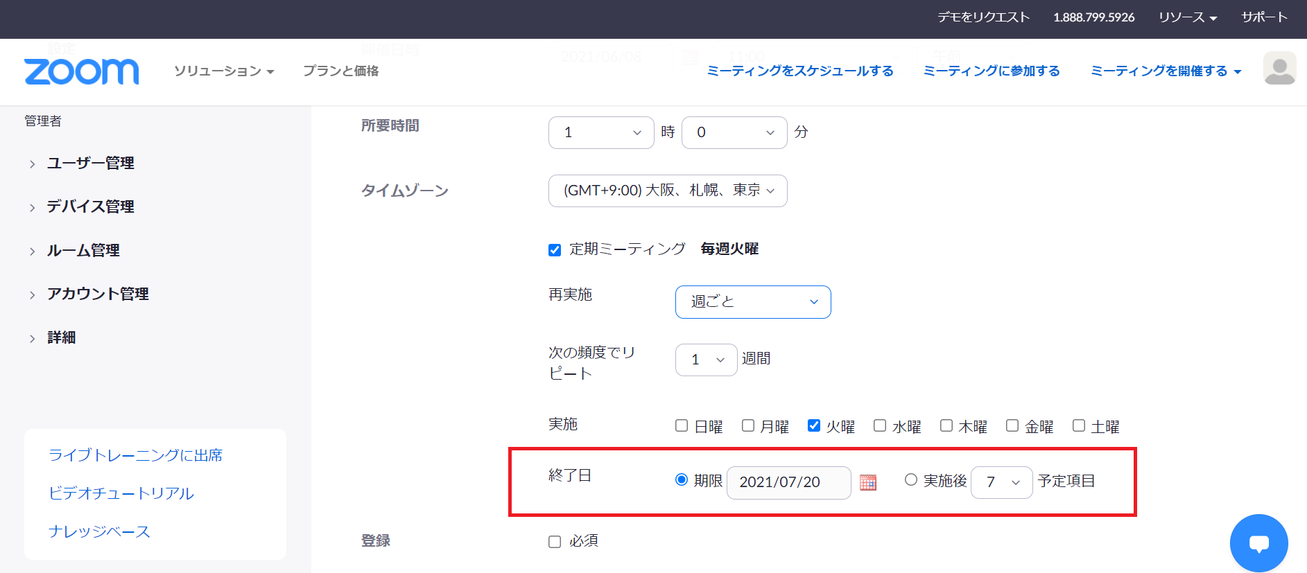
Task: Open プランと価格 page
Action: tap(340, 71)
